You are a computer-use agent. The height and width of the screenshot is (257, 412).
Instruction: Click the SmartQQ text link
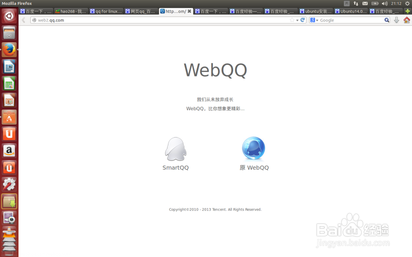(176, 168)
